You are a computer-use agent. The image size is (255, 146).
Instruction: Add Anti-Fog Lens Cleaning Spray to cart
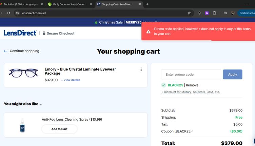coord(59,129)
